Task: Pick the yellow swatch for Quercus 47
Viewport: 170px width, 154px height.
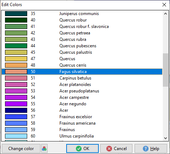Action: pyautogui.click(x=16, y=59)
